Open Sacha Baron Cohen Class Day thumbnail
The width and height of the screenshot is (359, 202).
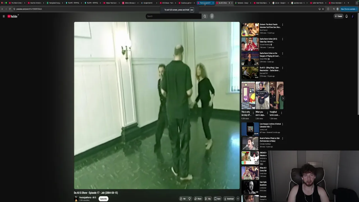(250, 44)
